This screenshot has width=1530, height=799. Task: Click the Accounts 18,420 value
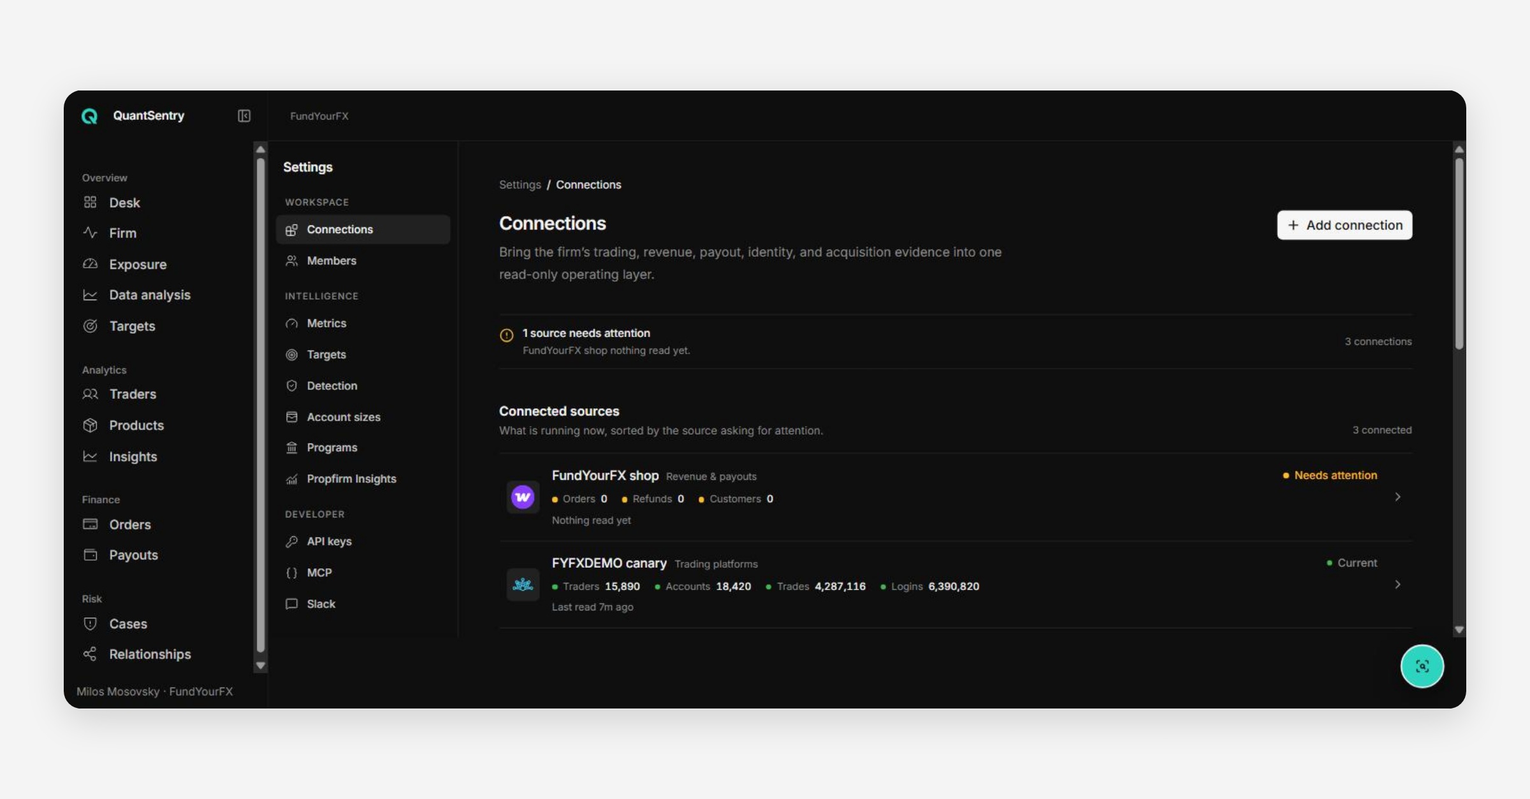733,586
